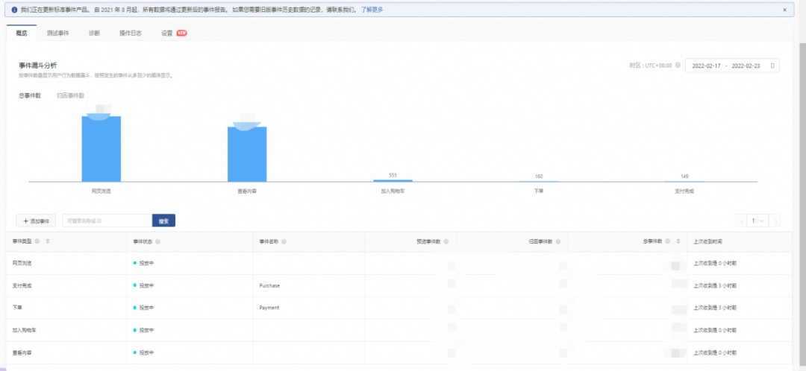Click the 添加事件 button
This screenshot has height=371, width=806.
pyautogui.click(x=36, y=221)
